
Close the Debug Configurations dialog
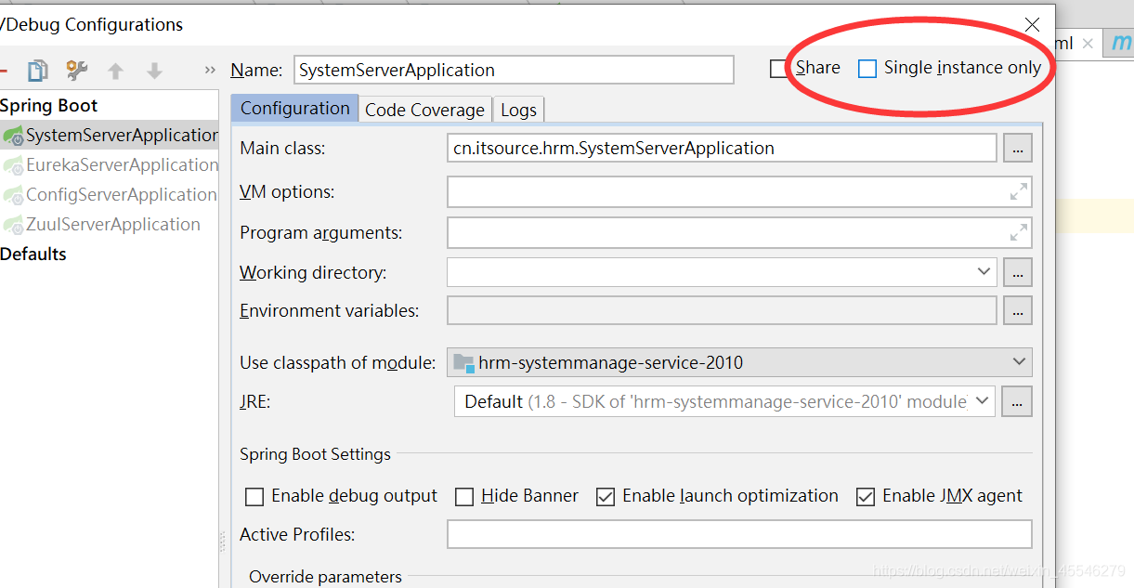coord(1032,25)
